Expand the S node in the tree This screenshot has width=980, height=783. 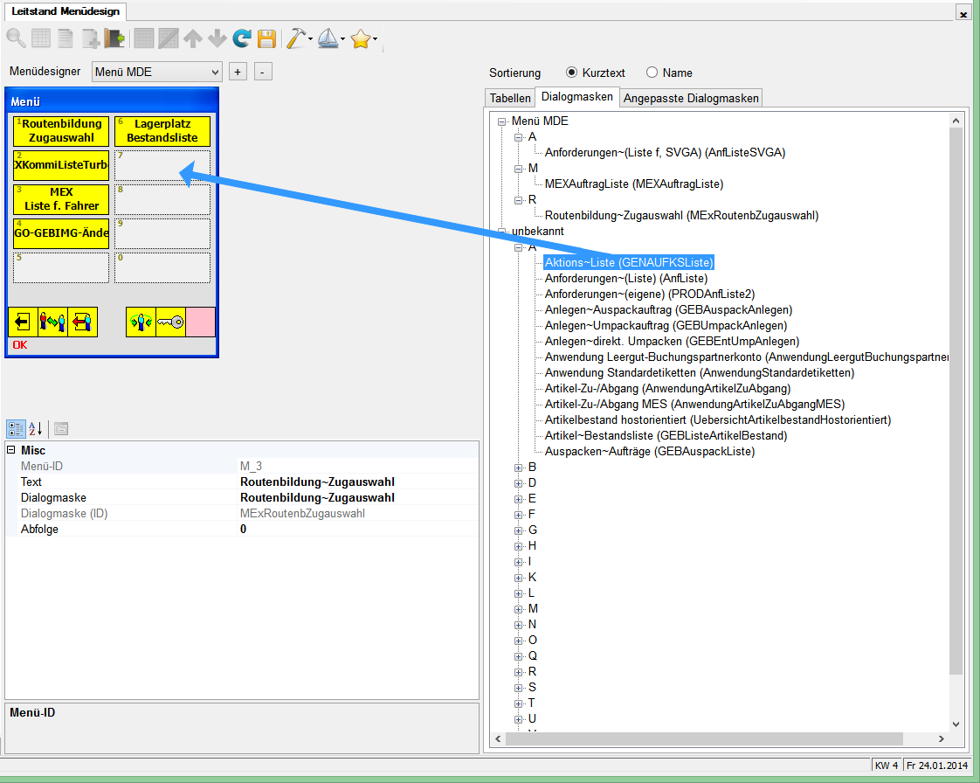point(518,688)
